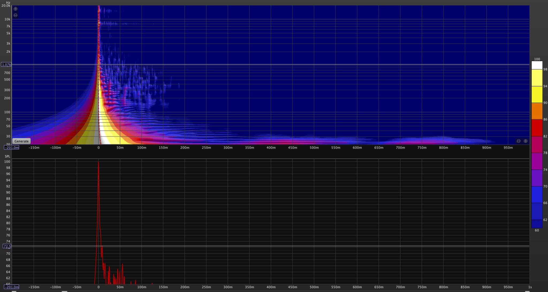
Task: Click the 1.07k frequency cursor value box
Action: [6, 65]
